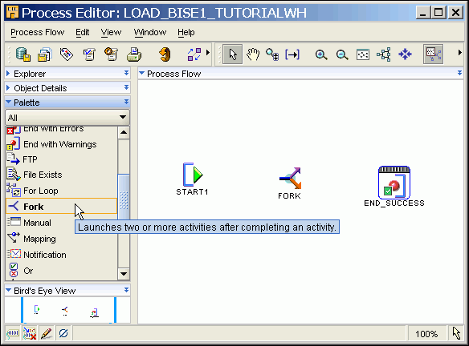Select For Loop activity in palette
469x346 pixels.
pos(61,191)
